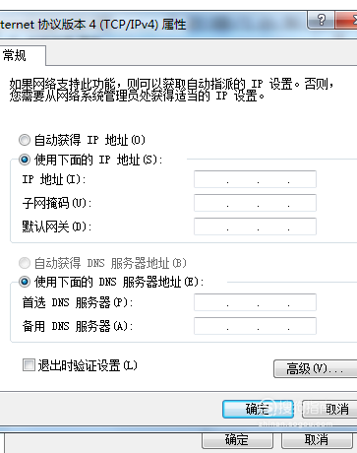This screenshot has width=357, height=453.
Task: Close the TCP/IPv4 properties dialog
Action: pos(346,21)
